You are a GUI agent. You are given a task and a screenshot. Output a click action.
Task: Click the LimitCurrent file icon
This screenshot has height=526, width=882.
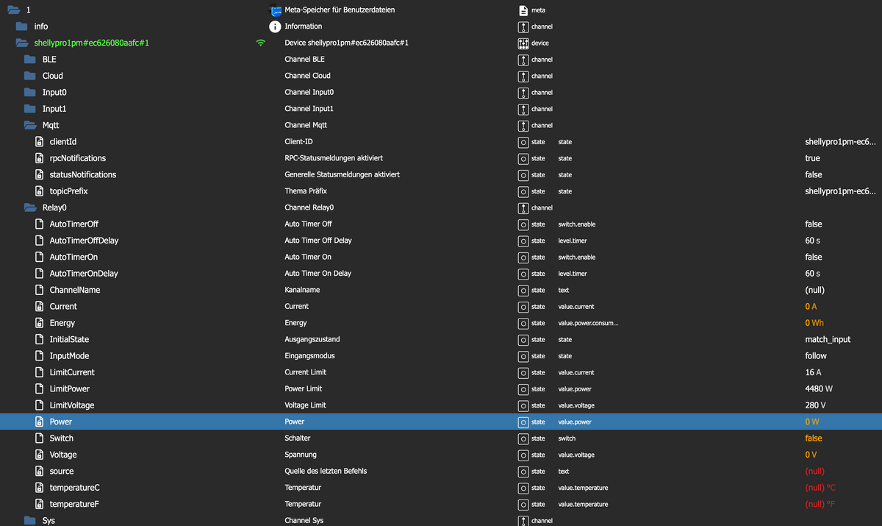(40, 372)
